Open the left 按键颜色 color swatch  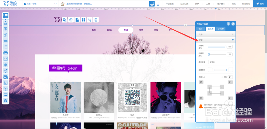[210, 70]
